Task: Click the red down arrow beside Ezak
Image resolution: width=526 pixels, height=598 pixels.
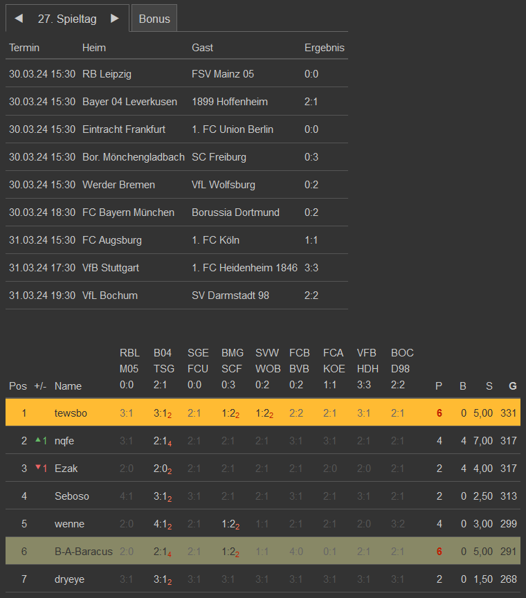Action: [x=37, y=468]
